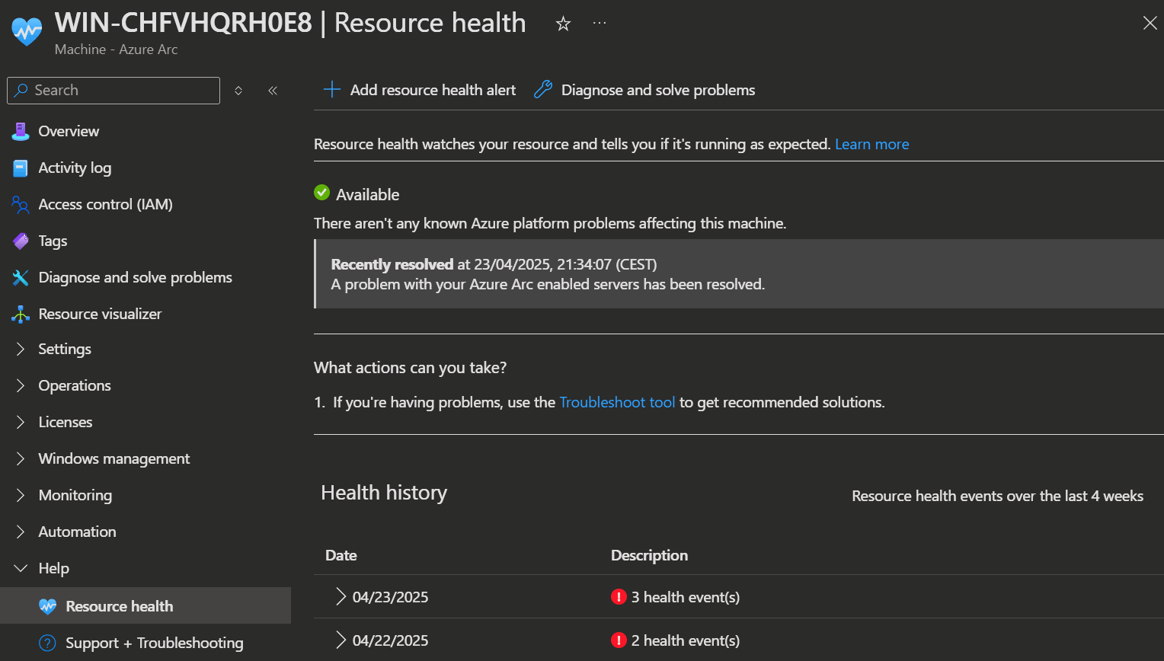Click the Activity log icon

21,168
